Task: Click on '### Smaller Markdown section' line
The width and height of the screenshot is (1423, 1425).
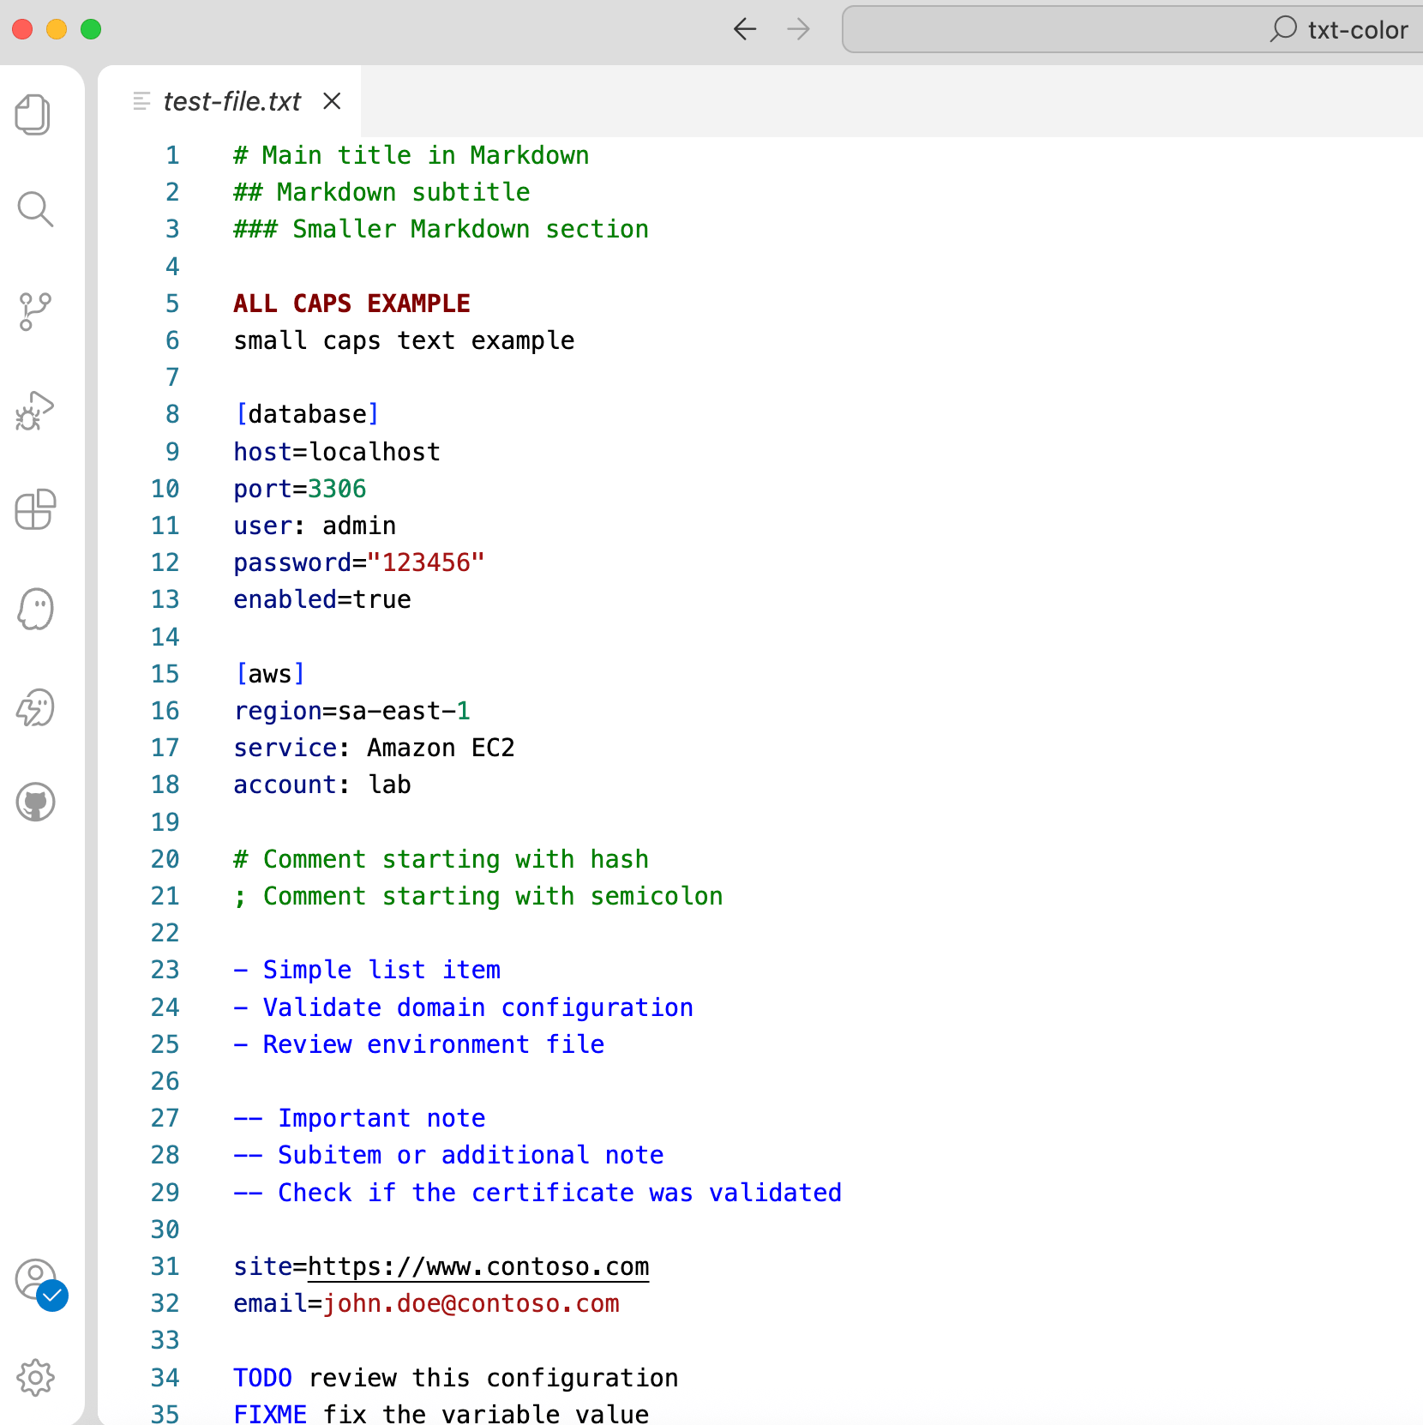Action: 441,229
